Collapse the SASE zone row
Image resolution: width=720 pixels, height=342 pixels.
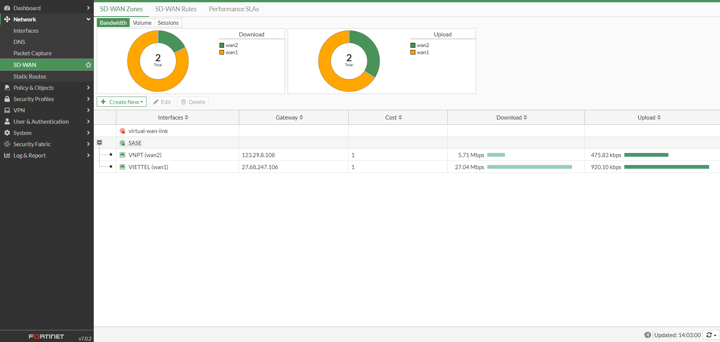pyautogui.click(x=99, y=142)
